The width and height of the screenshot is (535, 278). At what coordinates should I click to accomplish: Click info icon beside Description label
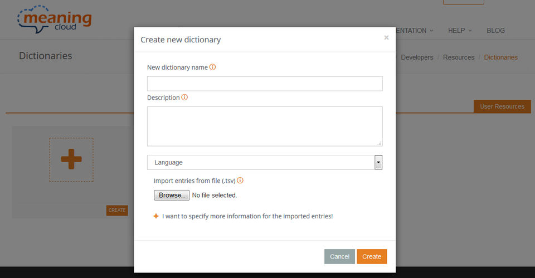(184, 97)
